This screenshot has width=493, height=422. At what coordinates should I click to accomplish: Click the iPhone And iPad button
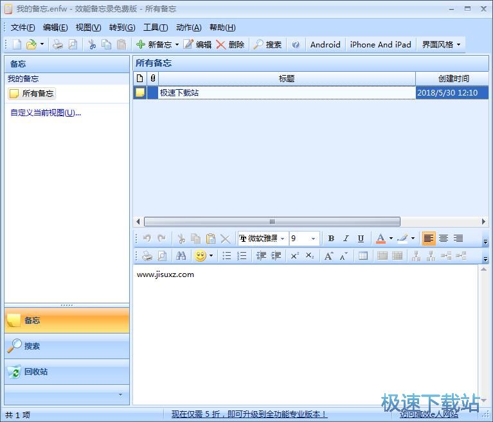pos(381,44)
